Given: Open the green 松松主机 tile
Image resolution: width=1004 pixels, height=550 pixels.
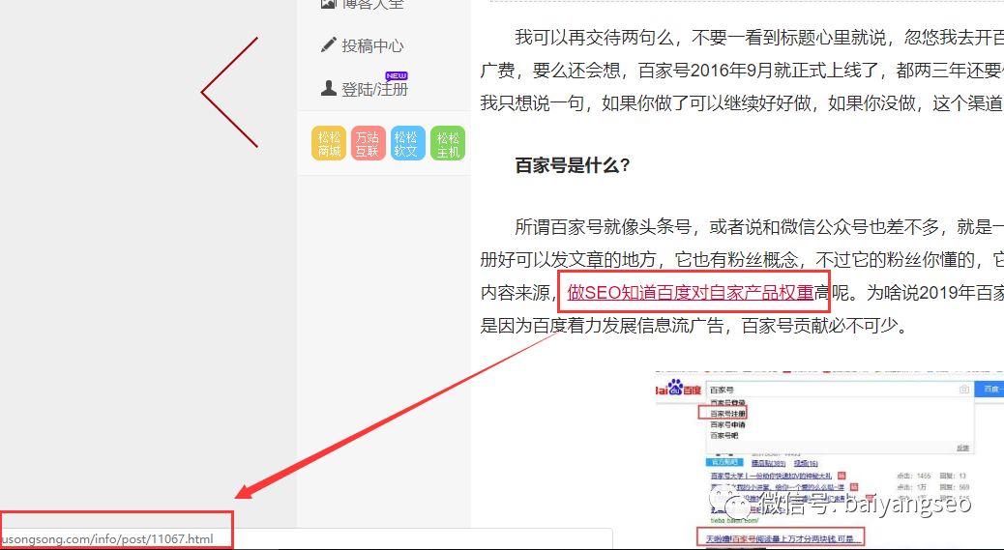Looking at the screenshot, I should pos(448,143).
